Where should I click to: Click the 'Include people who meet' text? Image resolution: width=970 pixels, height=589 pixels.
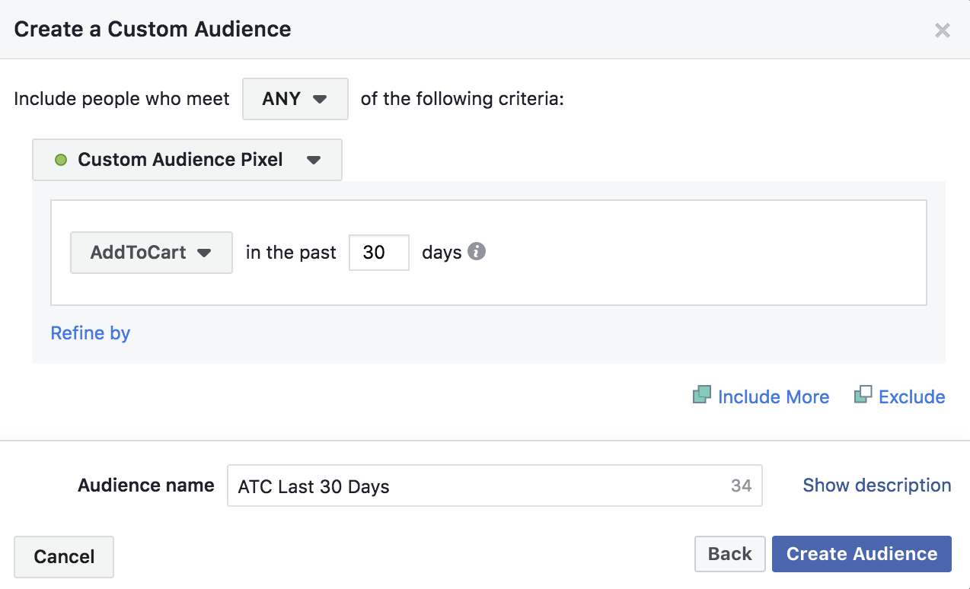point(122,99)
